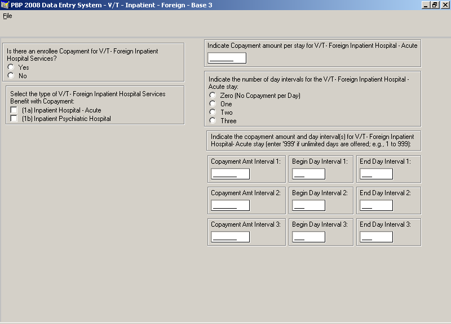The image size is (451, 324).
Task: Click End Day Interval 2 field
Action: 376,205
